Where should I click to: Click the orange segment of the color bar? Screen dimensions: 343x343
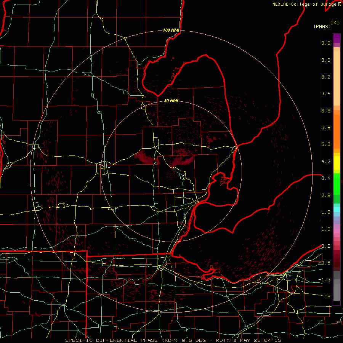[337, 131]
